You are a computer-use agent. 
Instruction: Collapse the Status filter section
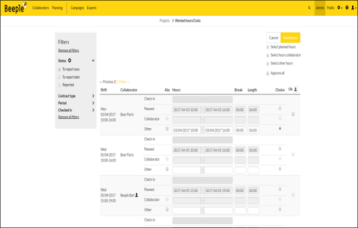93,61
